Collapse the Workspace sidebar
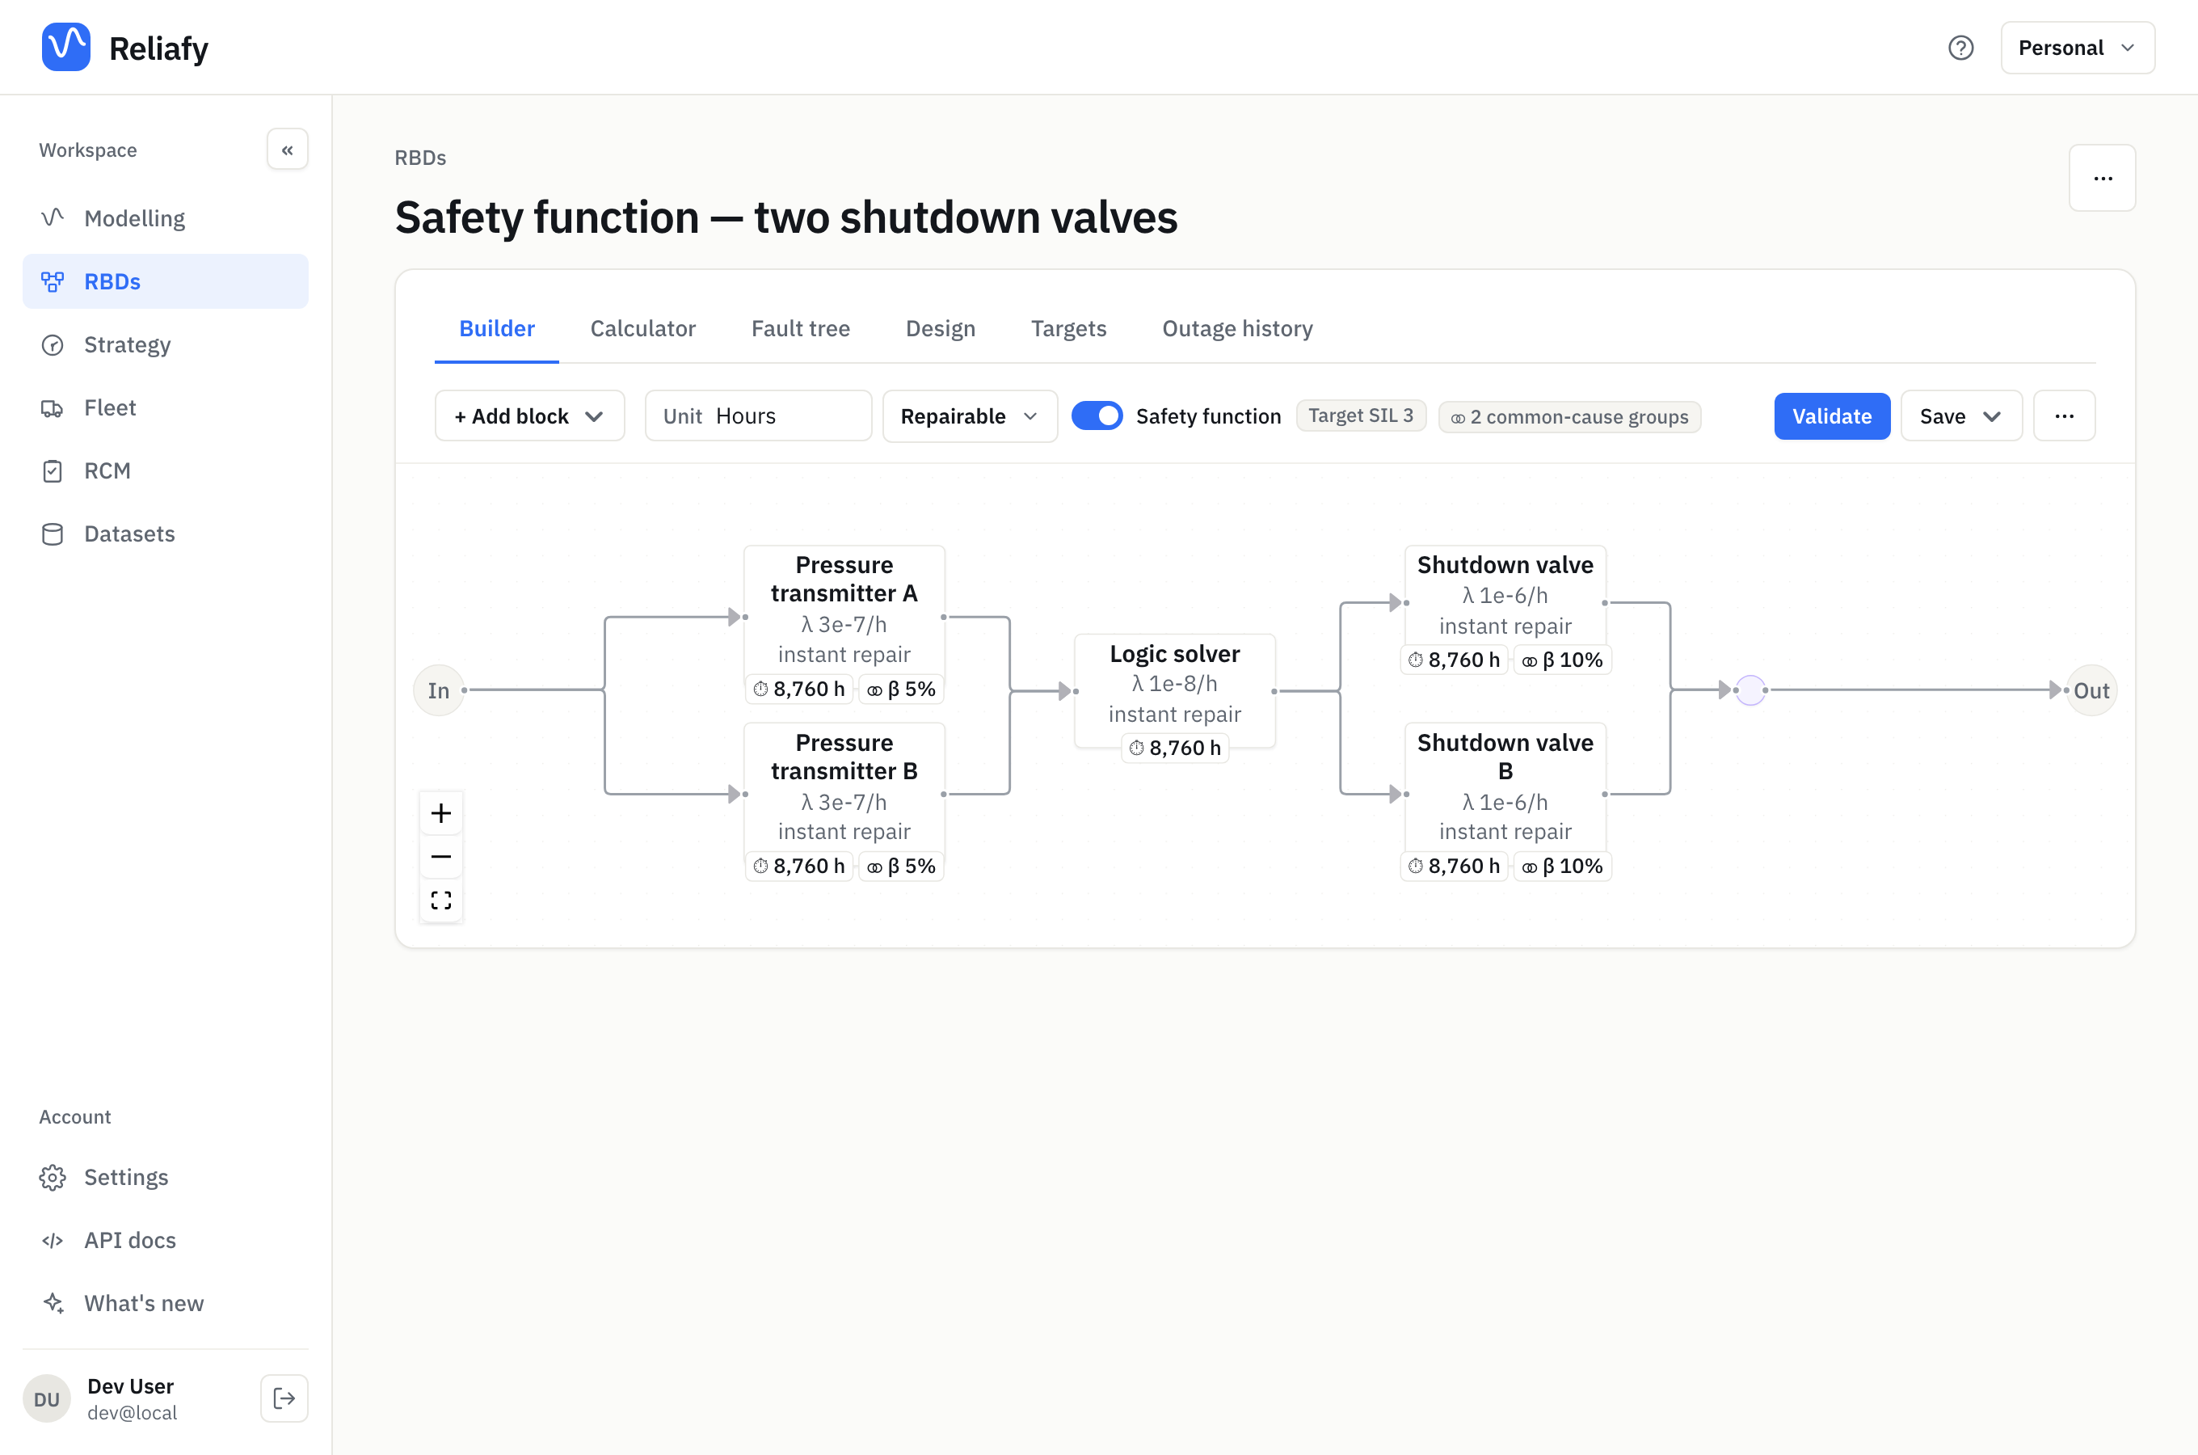The width and height of the screenshot is (2198, 1455). coord(288,150)
